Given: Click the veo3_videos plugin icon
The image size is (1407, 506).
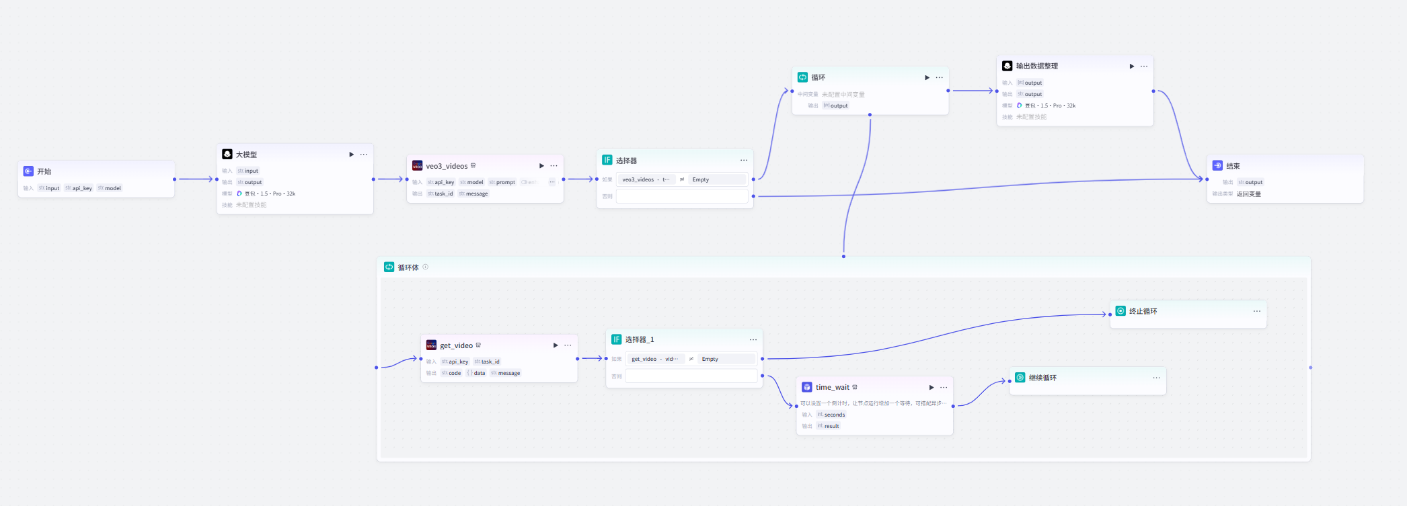Looking at the screenshot, I should (417, 166).
